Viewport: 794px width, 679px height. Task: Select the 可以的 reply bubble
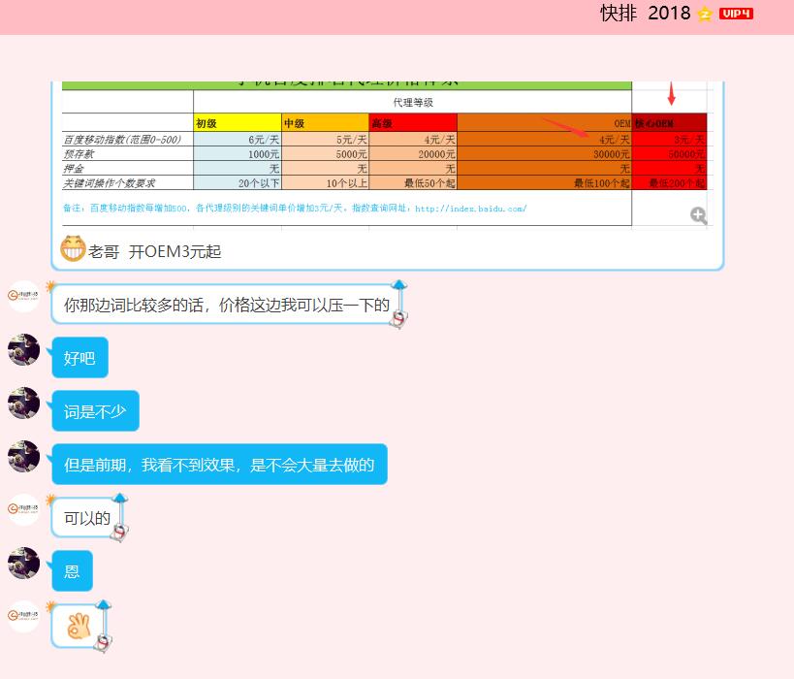[87, 518]
